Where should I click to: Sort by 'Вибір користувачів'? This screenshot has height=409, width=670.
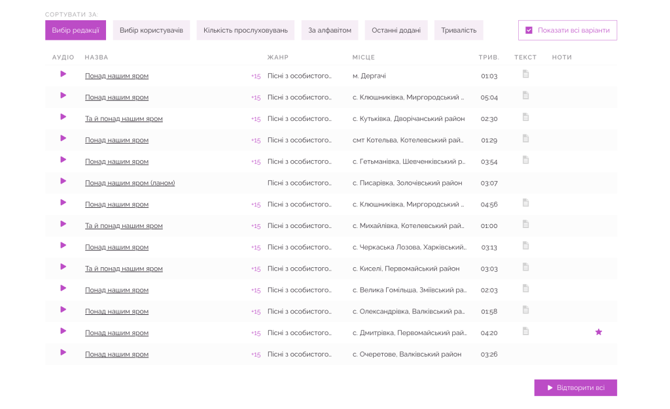point(151,30)
